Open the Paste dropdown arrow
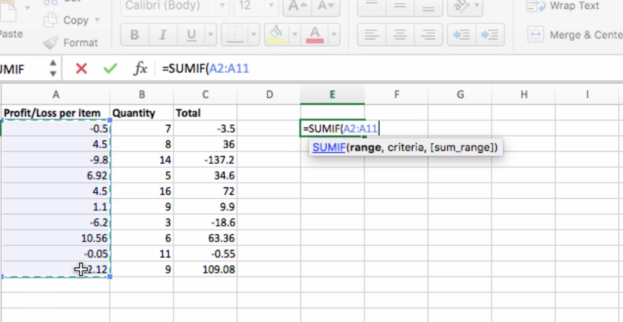Viewport: 623px width, 322px height. coord(28,8)
